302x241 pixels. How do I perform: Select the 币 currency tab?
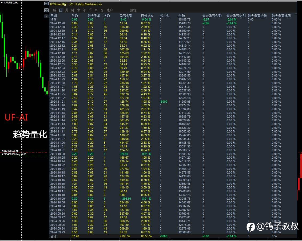point(90,10)
